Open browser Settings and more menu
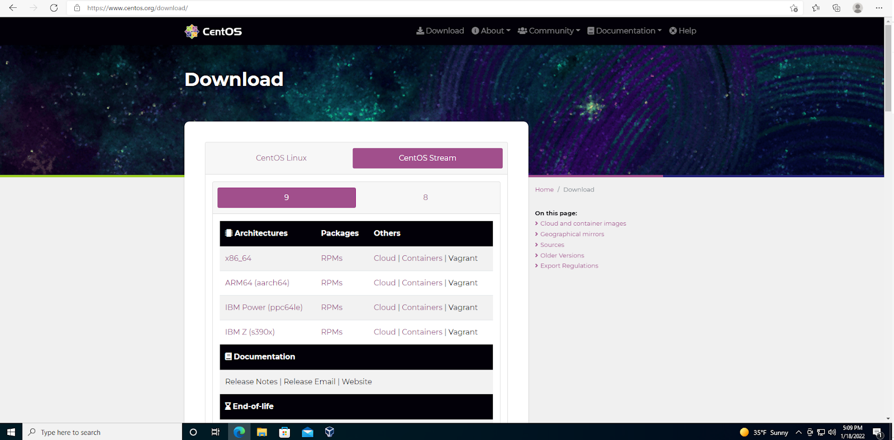The height and width of the screenshot is (440, 894). (x=879, y=8)
